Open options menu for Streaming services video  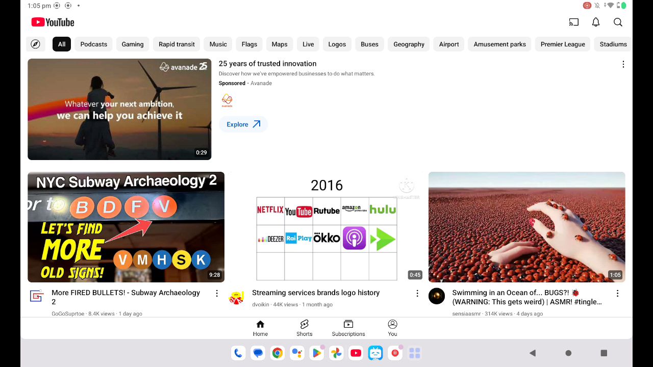coord(417,294)
